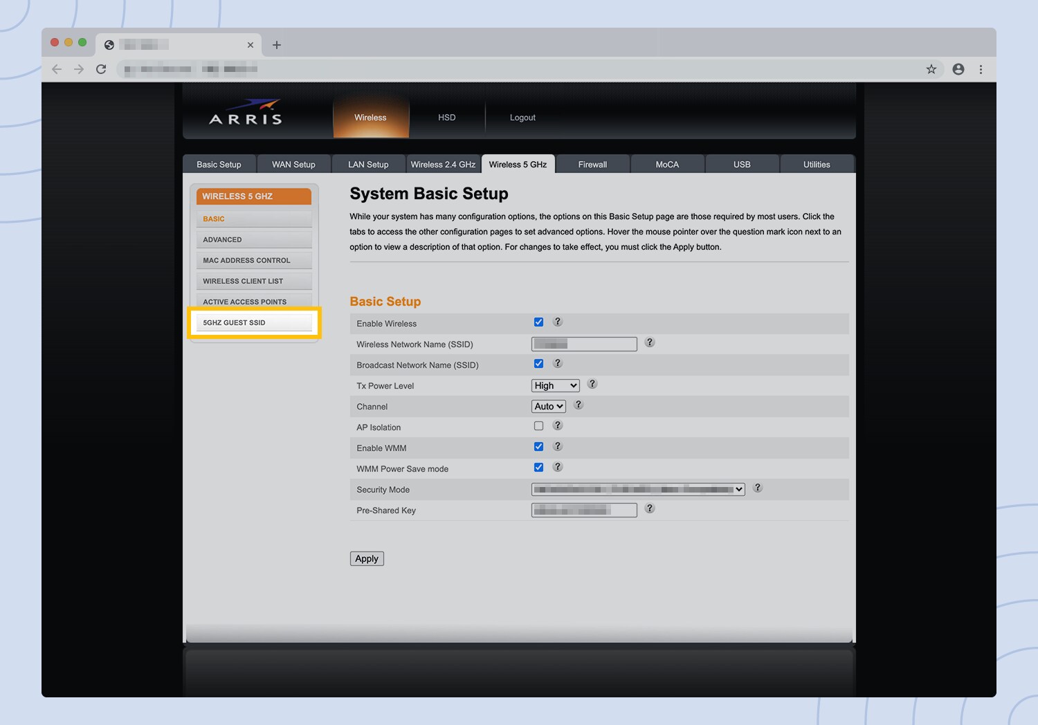Open the browser three-dot menu
1038x725 pixels.
(981, 69)
